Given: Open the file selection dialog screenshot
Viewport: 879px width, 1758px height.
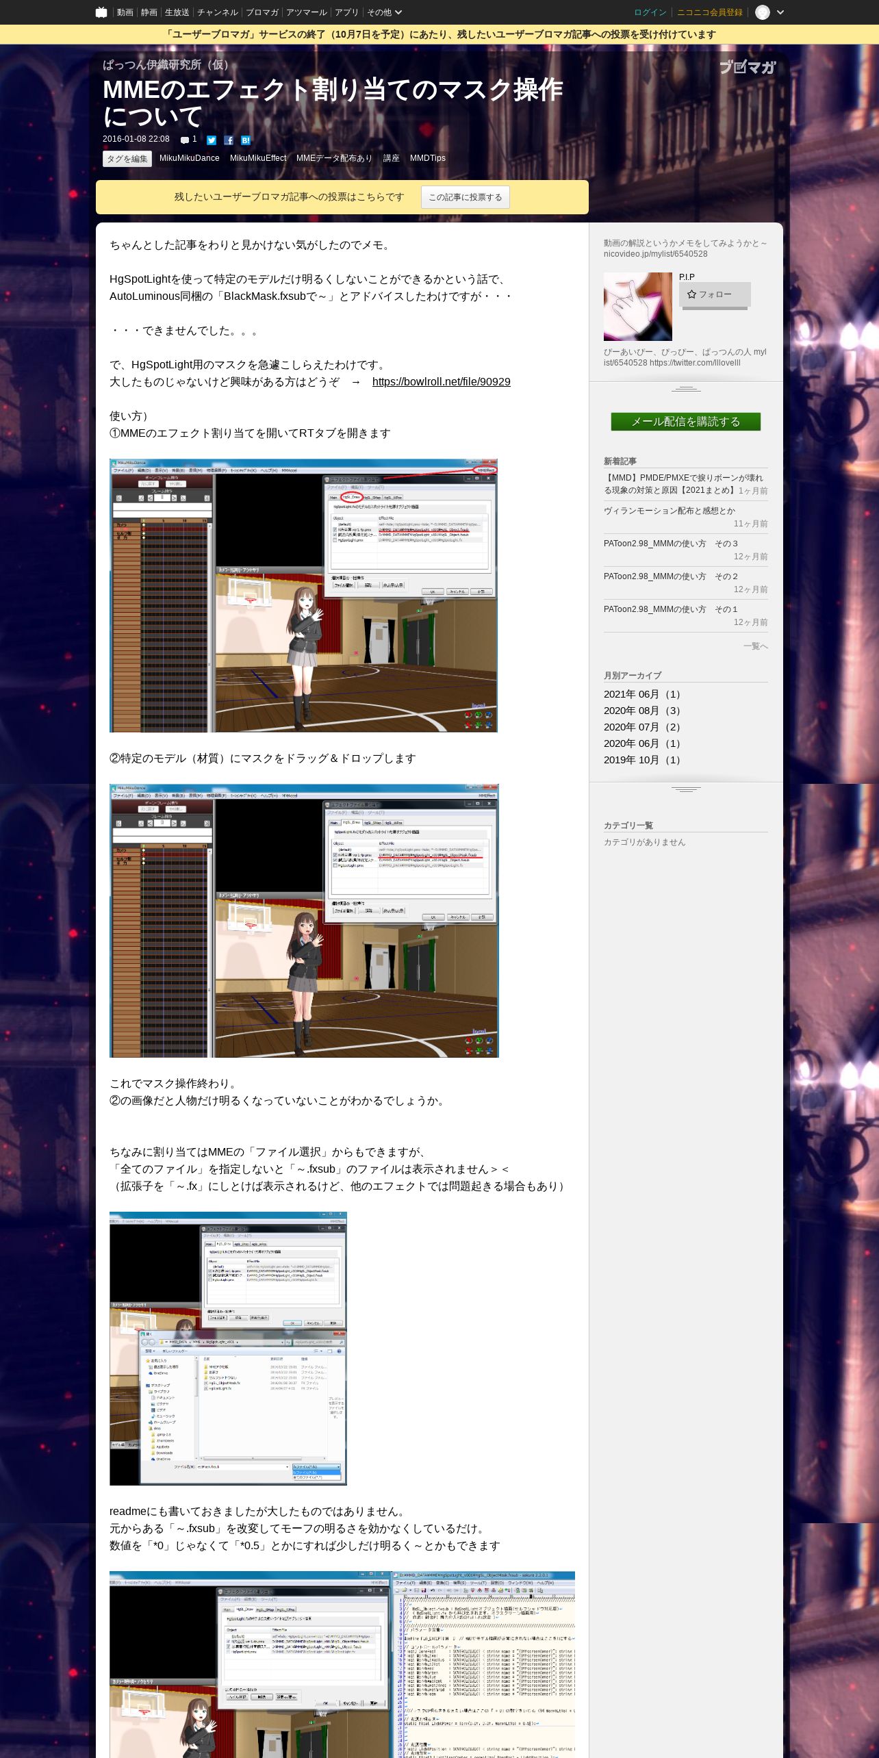Looking at the screenshot, I should click(x=228, y=1349).
